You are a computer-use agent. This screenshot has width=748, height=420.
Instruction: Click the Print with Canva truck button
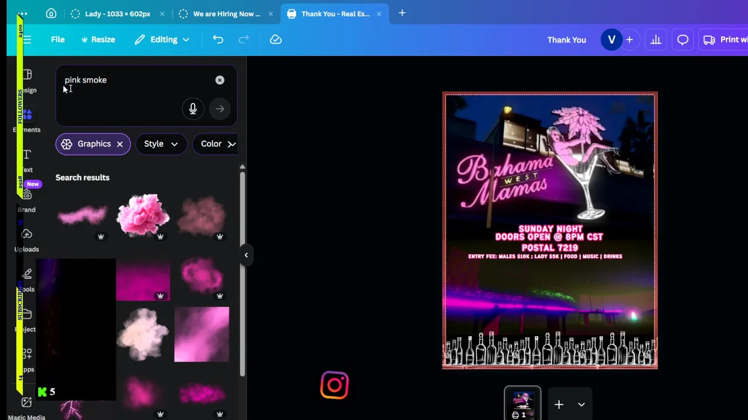point(725,40)
